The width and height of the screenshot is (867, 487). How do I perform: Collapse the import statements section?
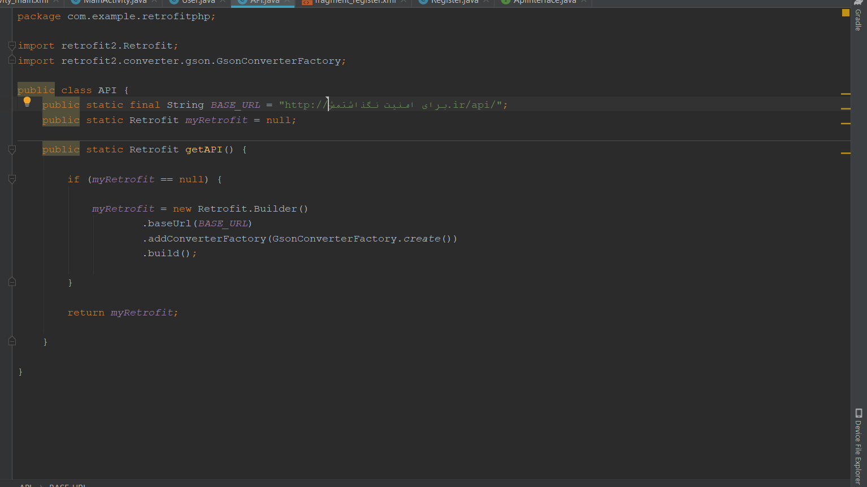coord(11,45)
